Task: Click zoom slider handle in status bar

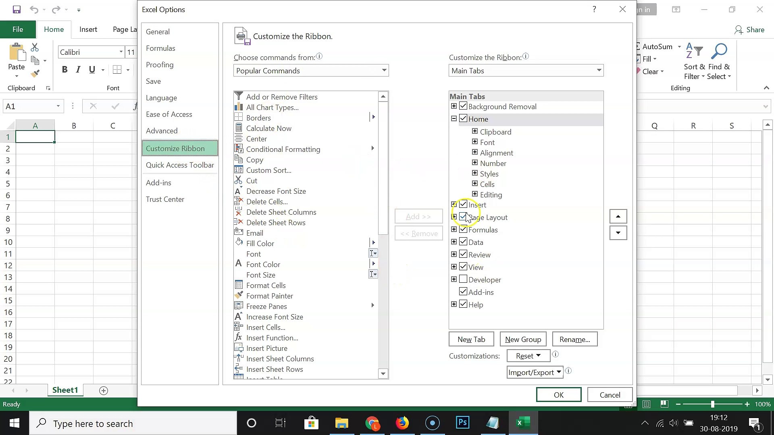Action: coord(713,404)
